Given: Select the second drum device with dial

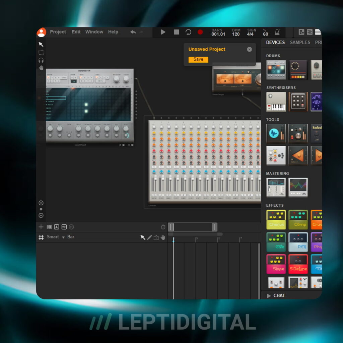Looking at the screenshot, I should [298, 70].
